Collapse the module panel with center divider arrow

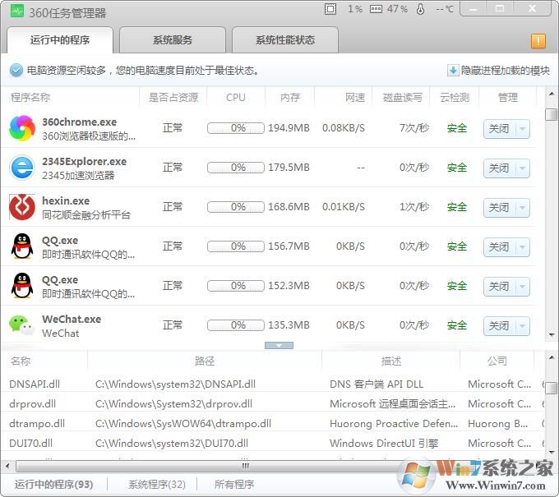click(x=279, y=346)
